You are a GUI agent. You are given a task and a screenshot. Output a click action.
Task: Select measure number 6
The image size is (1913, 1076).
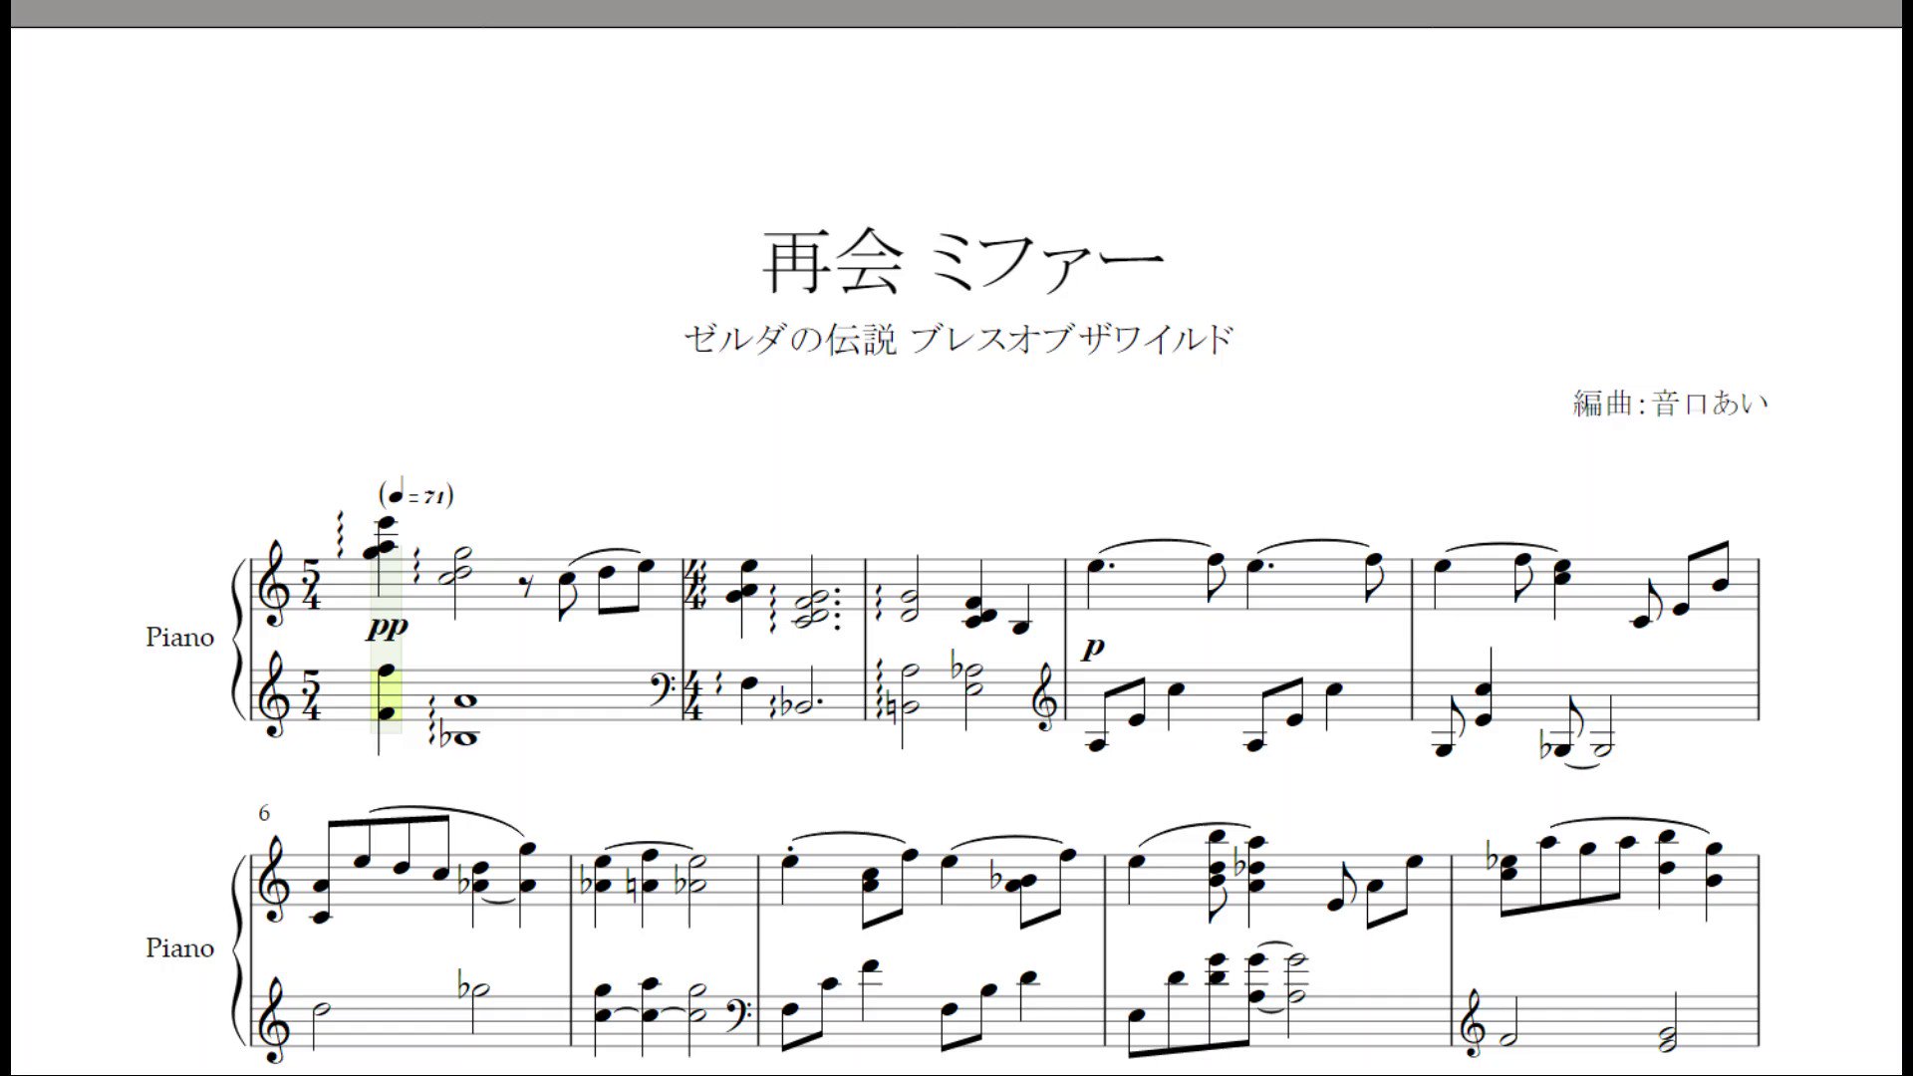click(264, 813)
